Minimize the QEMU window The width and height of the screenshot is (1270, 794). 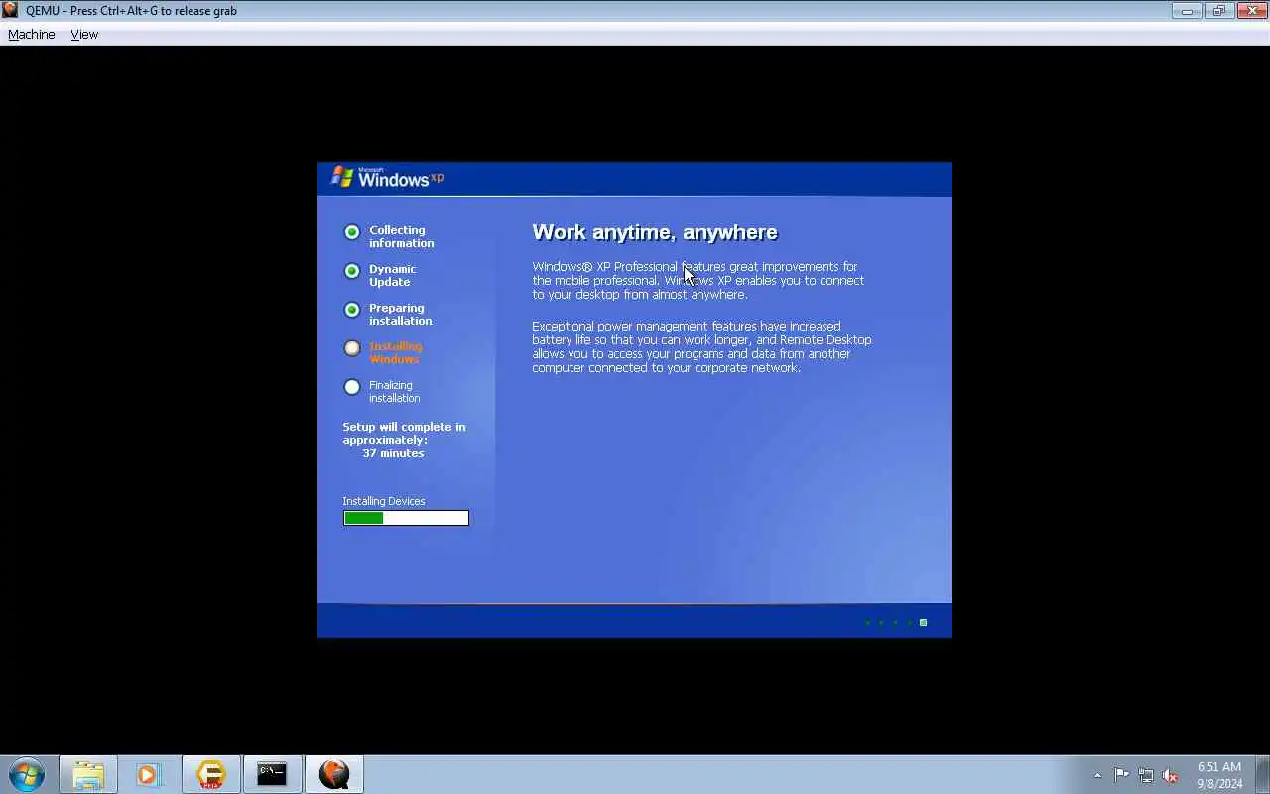(1186, 11)
